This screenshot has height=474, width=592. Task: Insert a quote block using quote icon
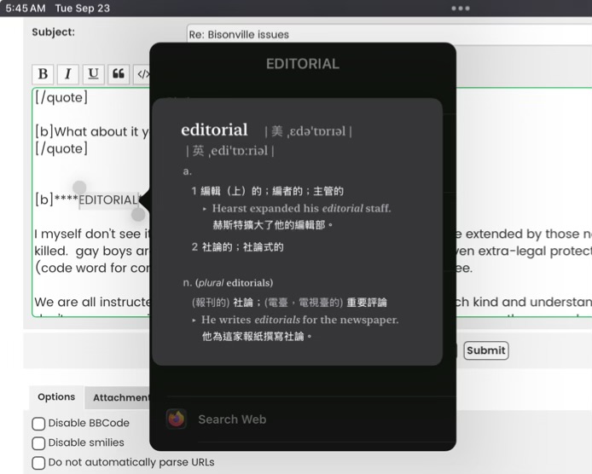coord(119,74)
